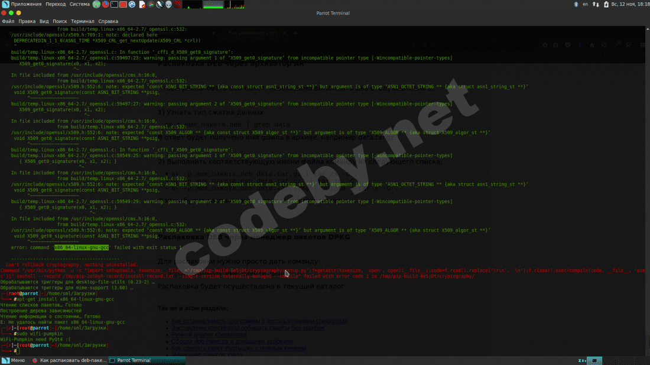Open the Терминал menu
The height and width of the screenshot is (365, 650).
click(x=83, y=21)
